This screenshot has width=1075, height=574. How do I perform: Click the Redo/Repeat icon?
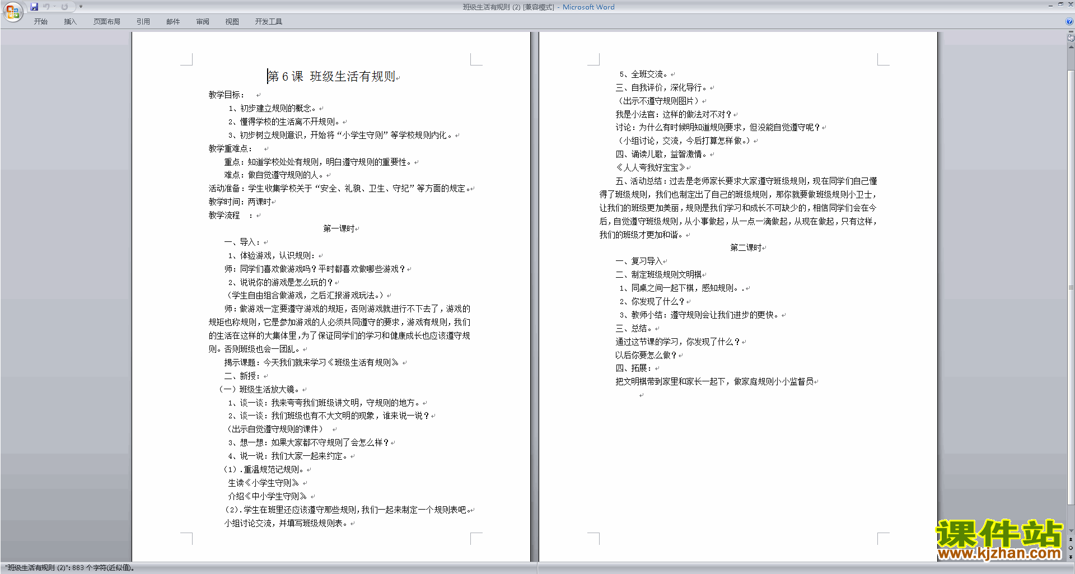64,7
